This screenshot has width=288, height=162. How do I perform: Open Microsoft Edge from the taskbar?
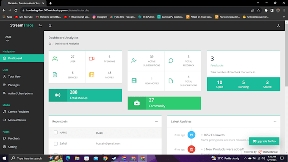(68, 158)
